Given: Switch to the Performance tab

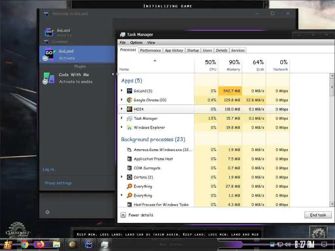Looking at the screenshot, I should coord(150,50).
